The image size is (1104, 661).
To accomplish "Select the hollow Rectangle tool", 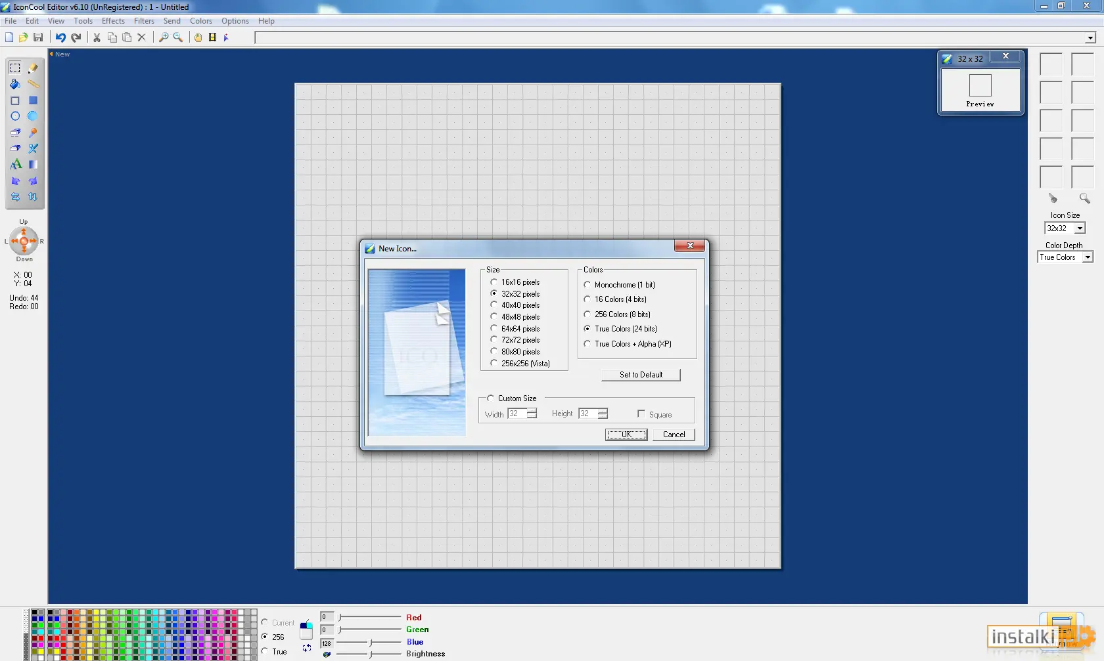I will tap(15, 100).
